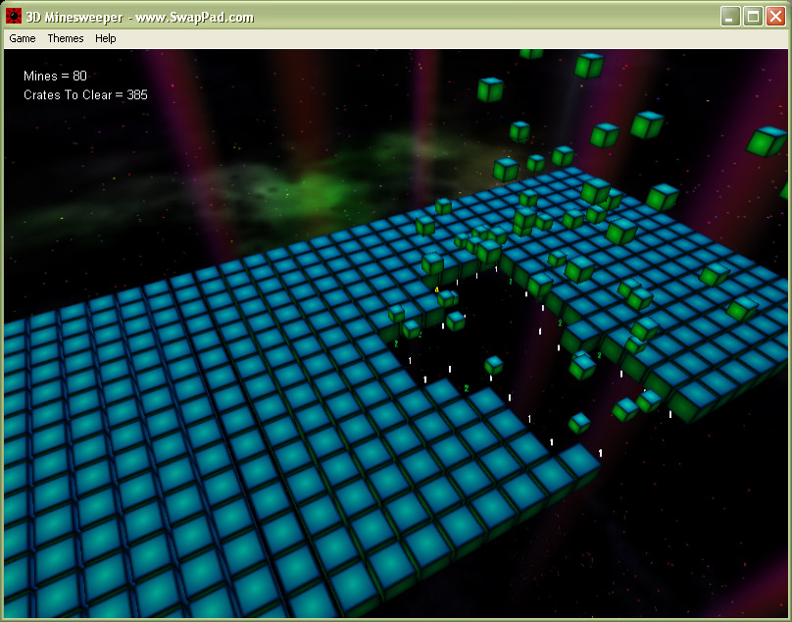Click the "Mines = 80" counter text
The height and width of the screenshot is (622, 792).
tap(55, 76)
